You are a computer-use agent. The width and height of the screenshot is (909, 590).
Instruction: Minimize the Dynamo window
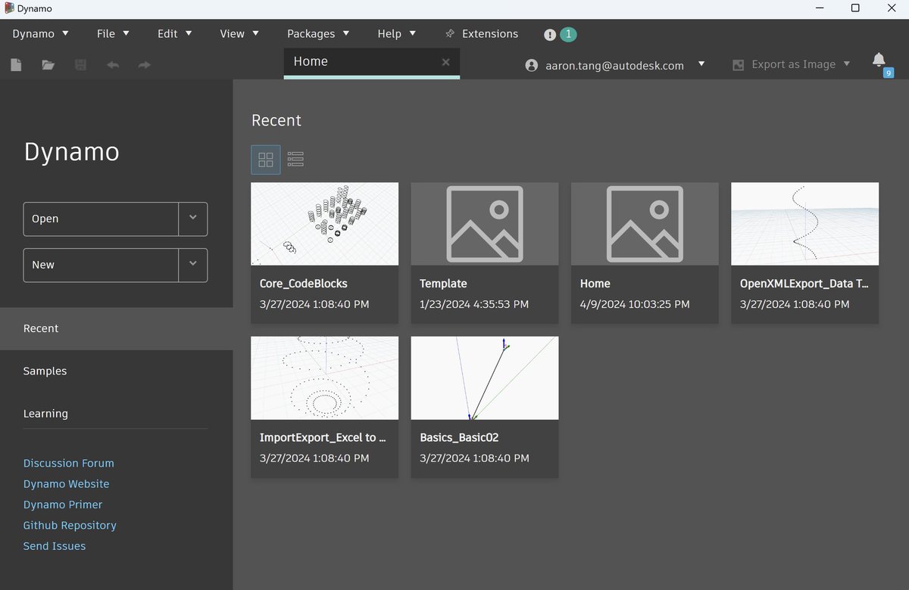tap(819, 8)
